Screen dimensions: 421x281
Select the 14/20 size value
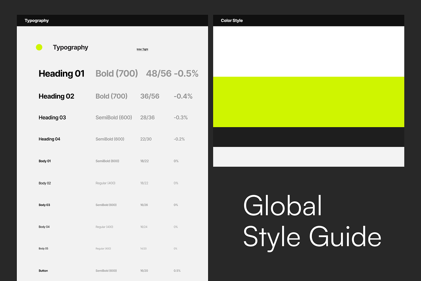[x=143, y=249]
